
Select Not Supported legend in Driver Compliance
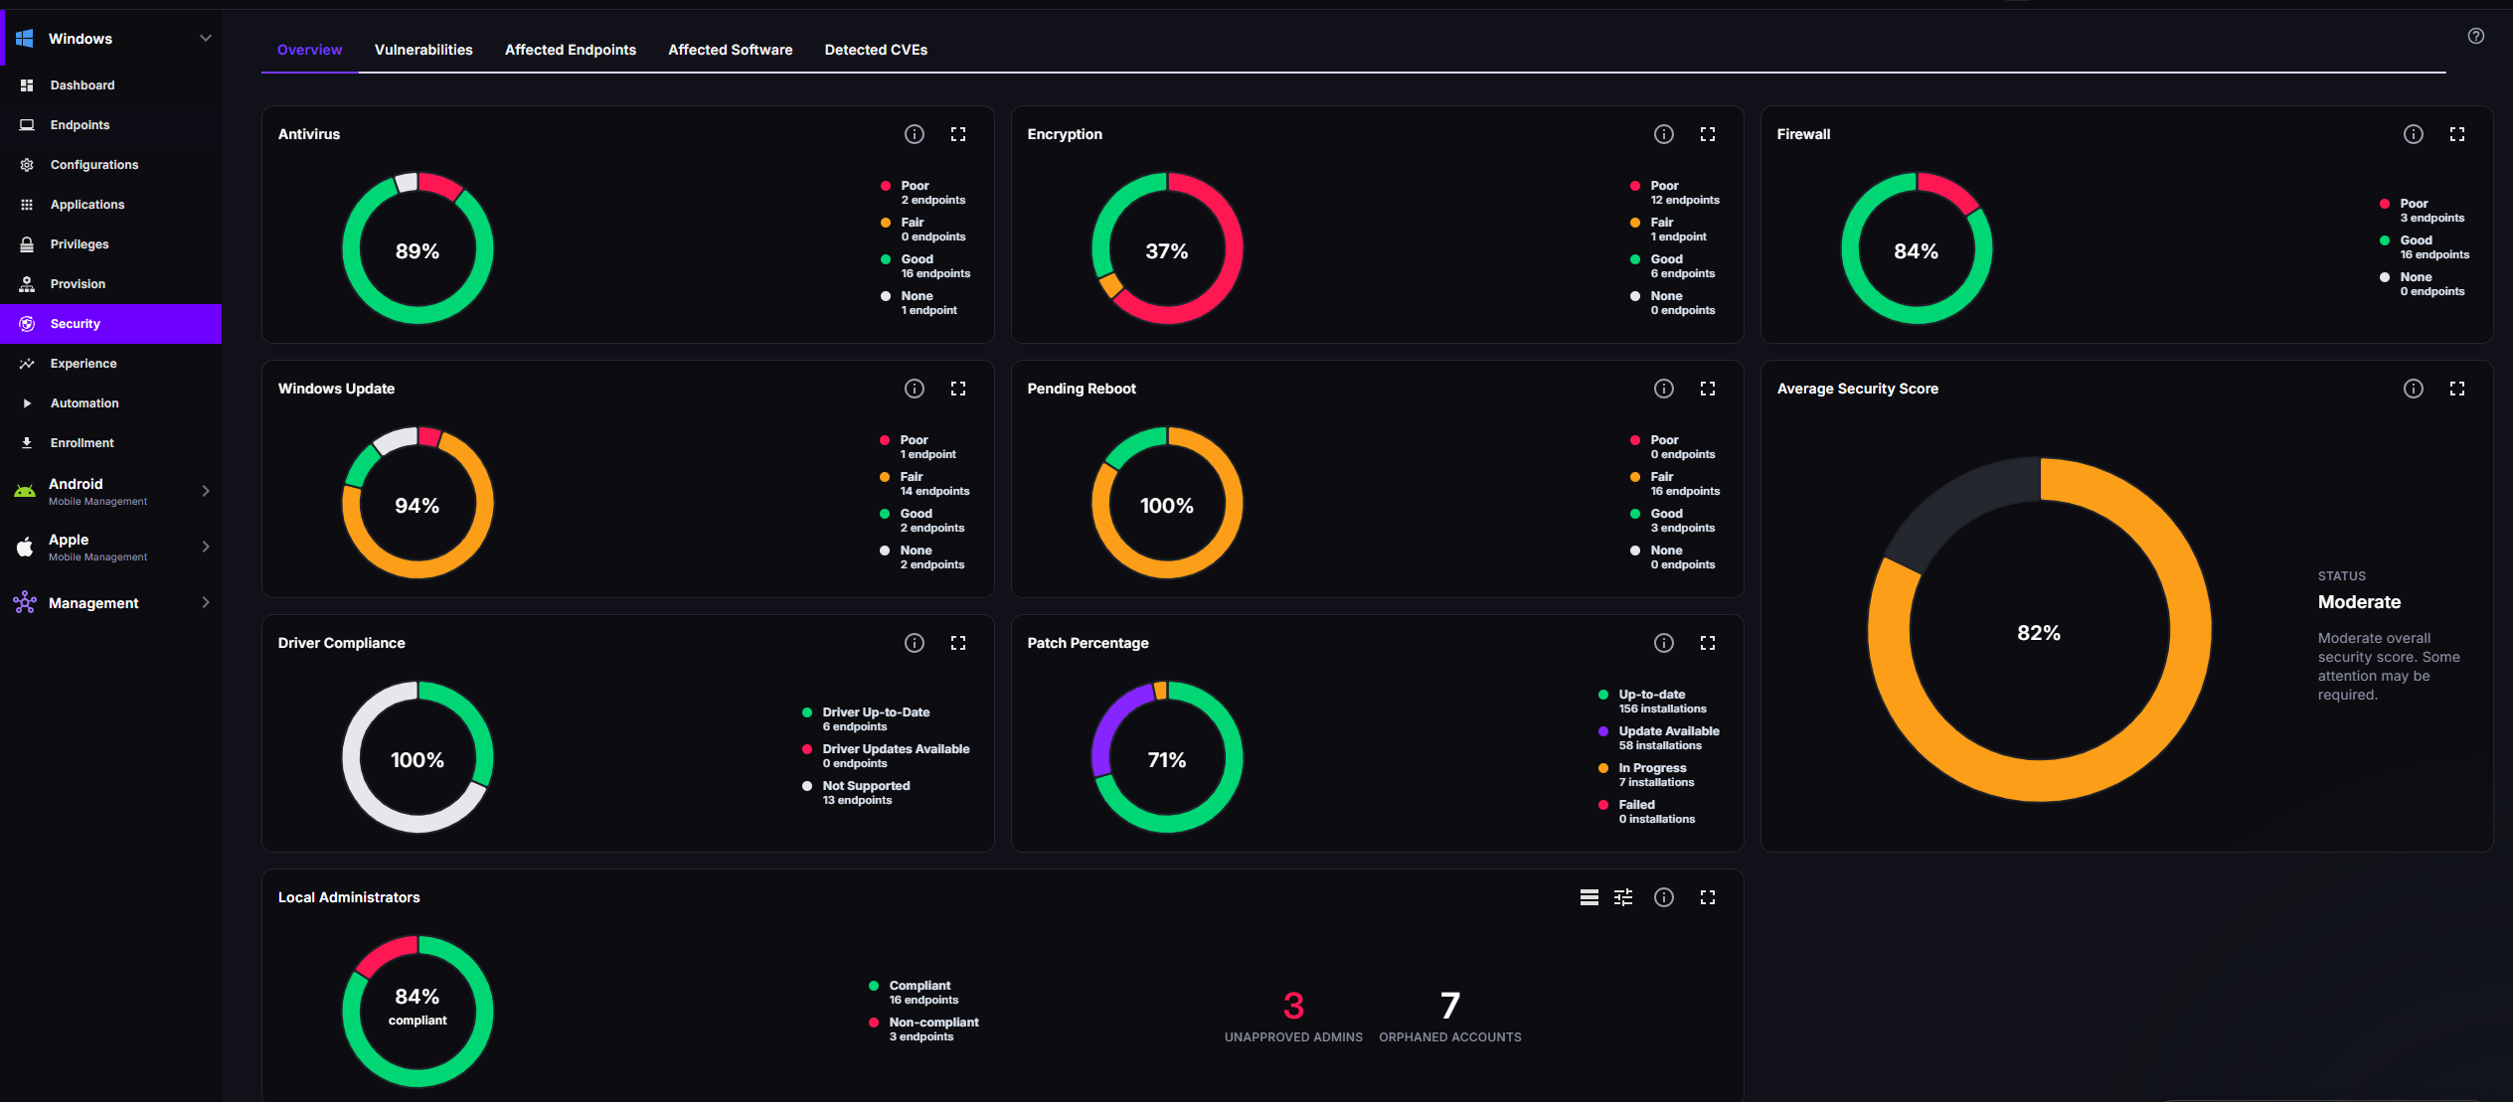(x=857, y=793)
